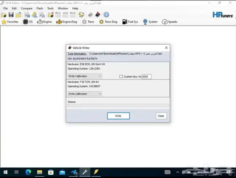Open the blue info icon

pos(107,15)
